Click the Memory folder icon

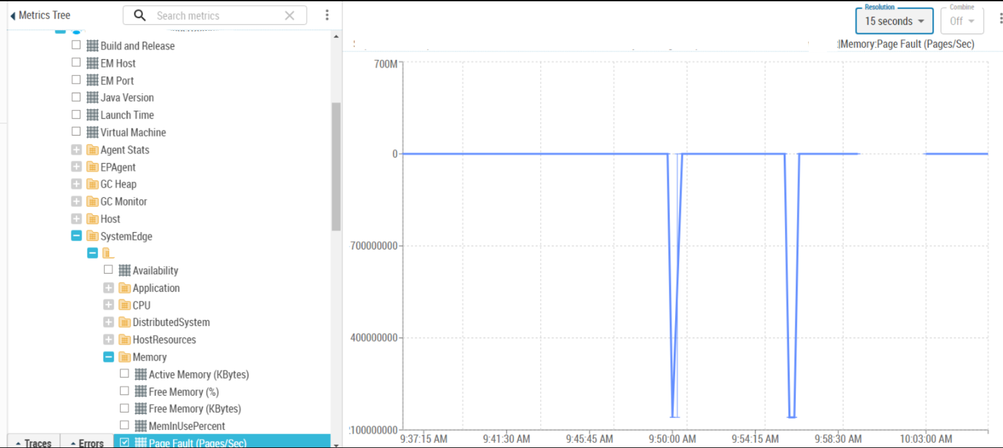point(124,357)
